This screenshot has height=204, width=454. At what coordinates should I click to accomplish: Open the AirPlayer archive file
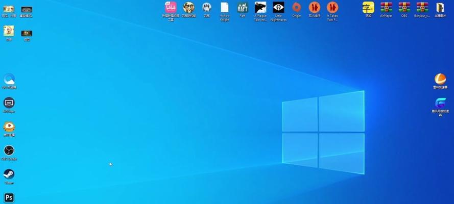point(386,7)
